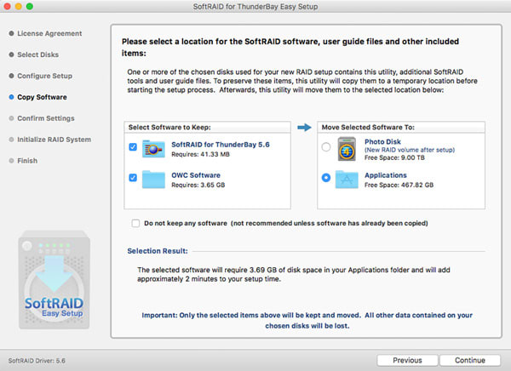Screen dimensions: 511x371
Task: Open the Configure Setup step
Action: [45, 76]
